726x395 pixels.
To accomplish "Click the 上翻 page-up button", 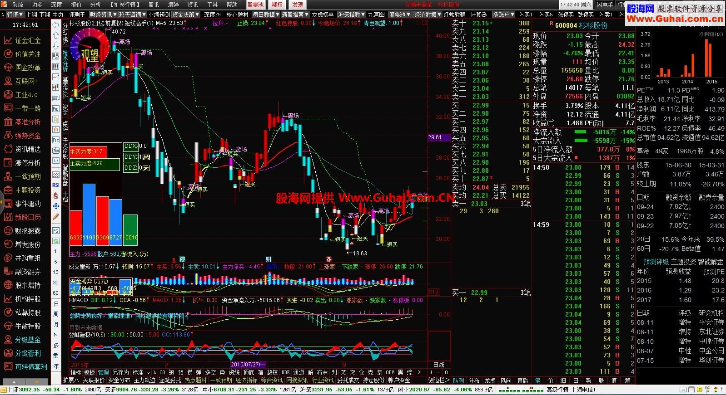I will click(32, 15).
